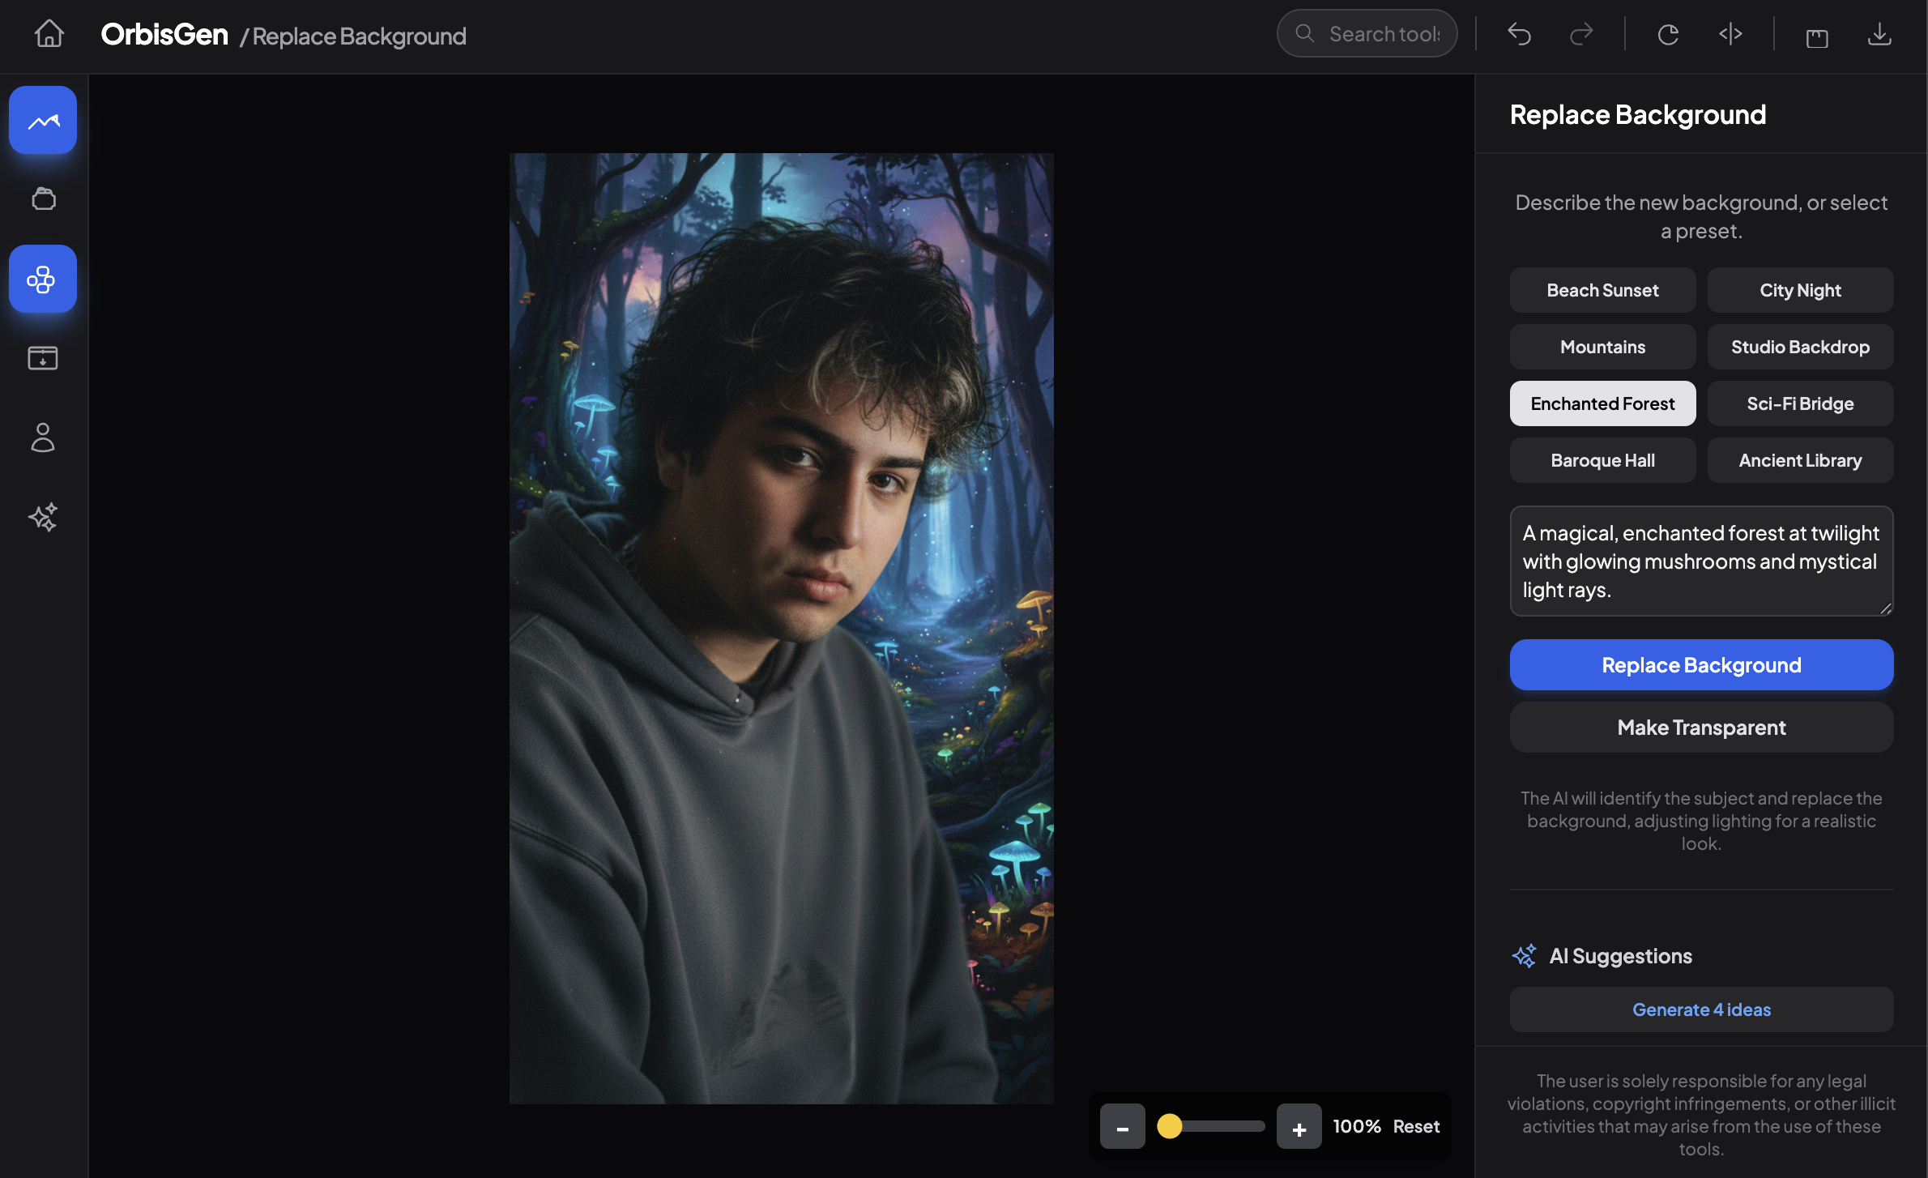Click the circular reset icon in top toolbar

point(1667,34)
